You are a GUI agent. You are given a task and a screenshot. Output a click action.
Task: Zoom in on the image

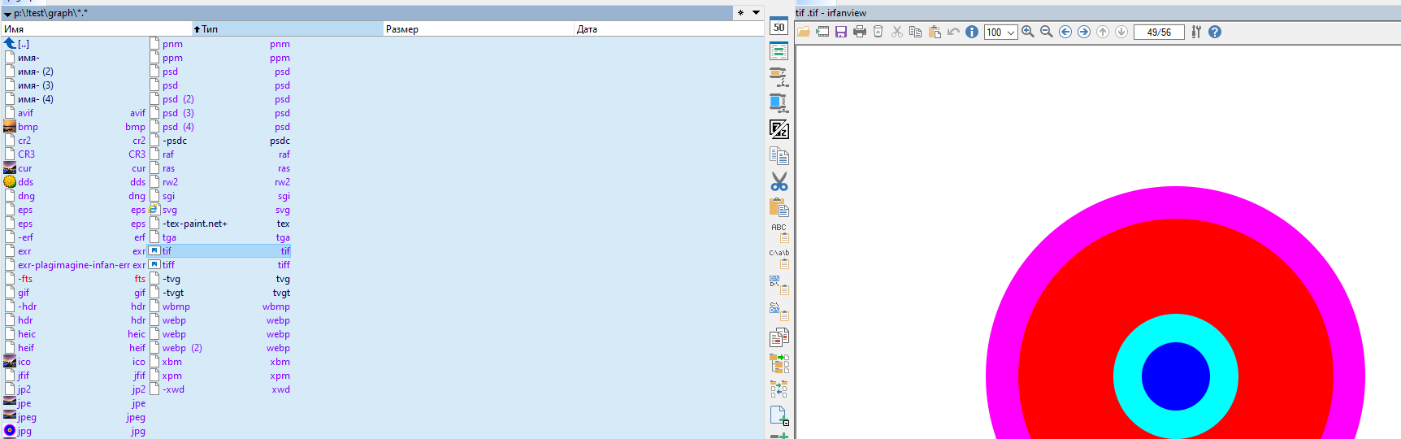click(1028, 32)
